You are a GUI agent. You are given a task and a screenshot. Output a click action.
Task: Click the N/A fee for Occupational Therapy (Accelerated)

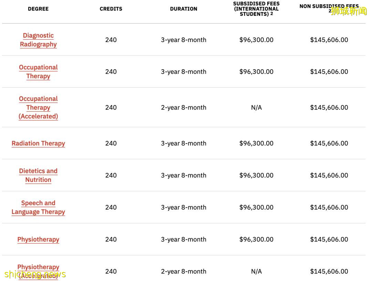tap(256, 108)
